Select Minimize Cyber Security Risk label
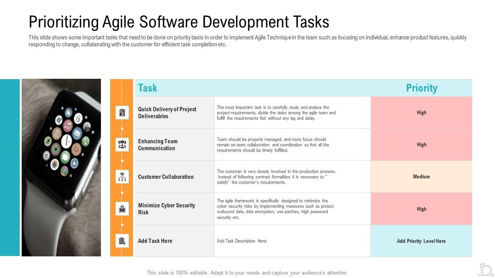 (x=167, y=209)
